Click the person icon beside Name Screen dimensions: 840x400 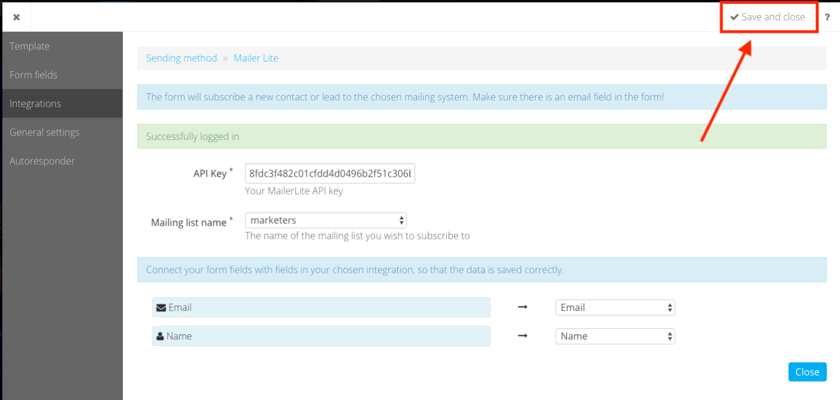[x=160, y=336]
